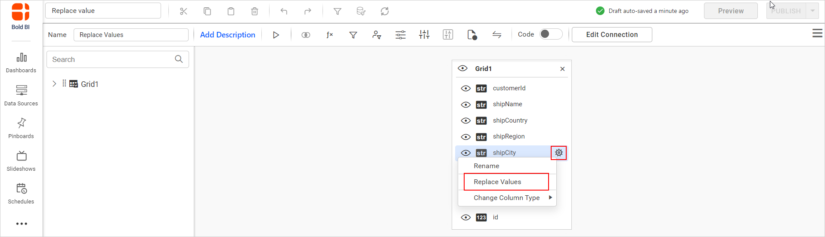This screenshot has width=825, height=237.
Task: Hide the customerId column via eye icon
Action: point(465,89)
